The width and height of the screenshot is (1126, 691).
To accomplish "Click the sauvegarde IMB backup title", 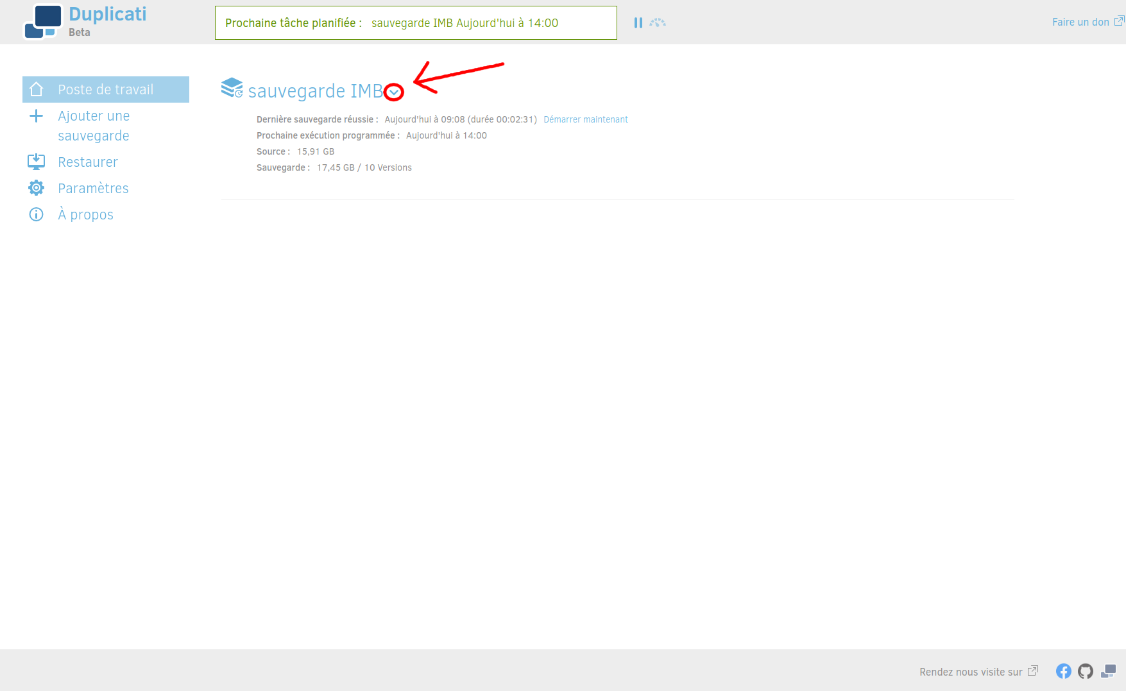I will (316, 91).
